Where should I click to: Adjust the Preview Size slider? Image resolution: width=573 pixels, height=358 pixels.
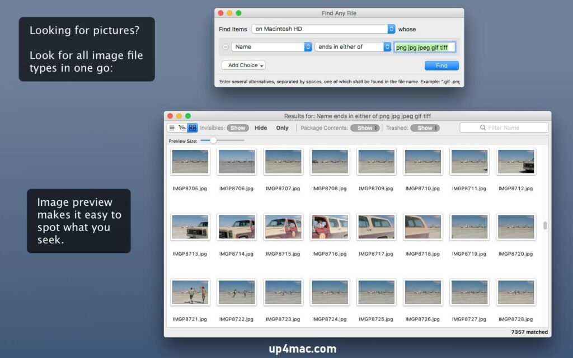coord(213,140)
